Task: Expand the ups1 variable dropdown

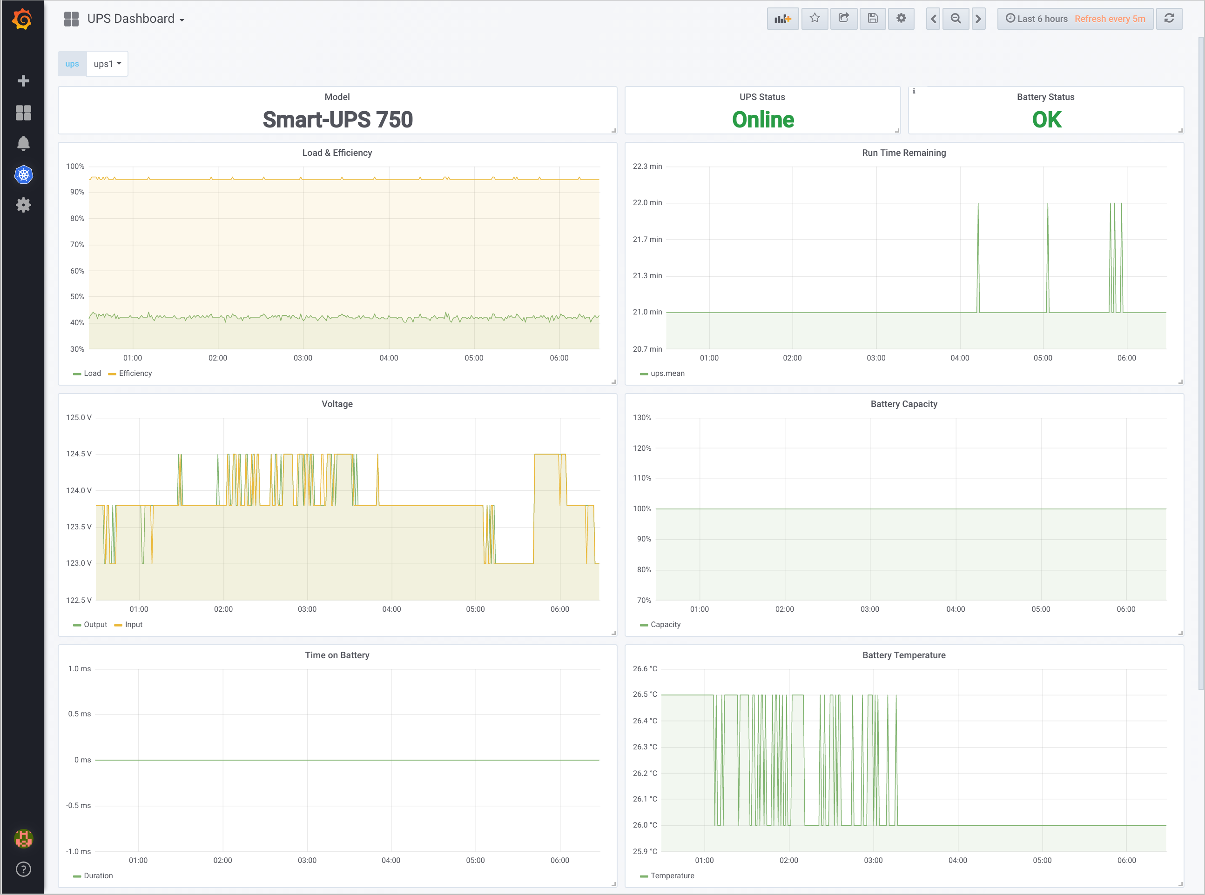Action: coord(108,64)
